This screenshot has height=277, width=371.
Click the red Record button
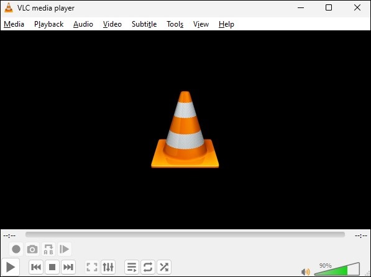(x=16, y=249)
